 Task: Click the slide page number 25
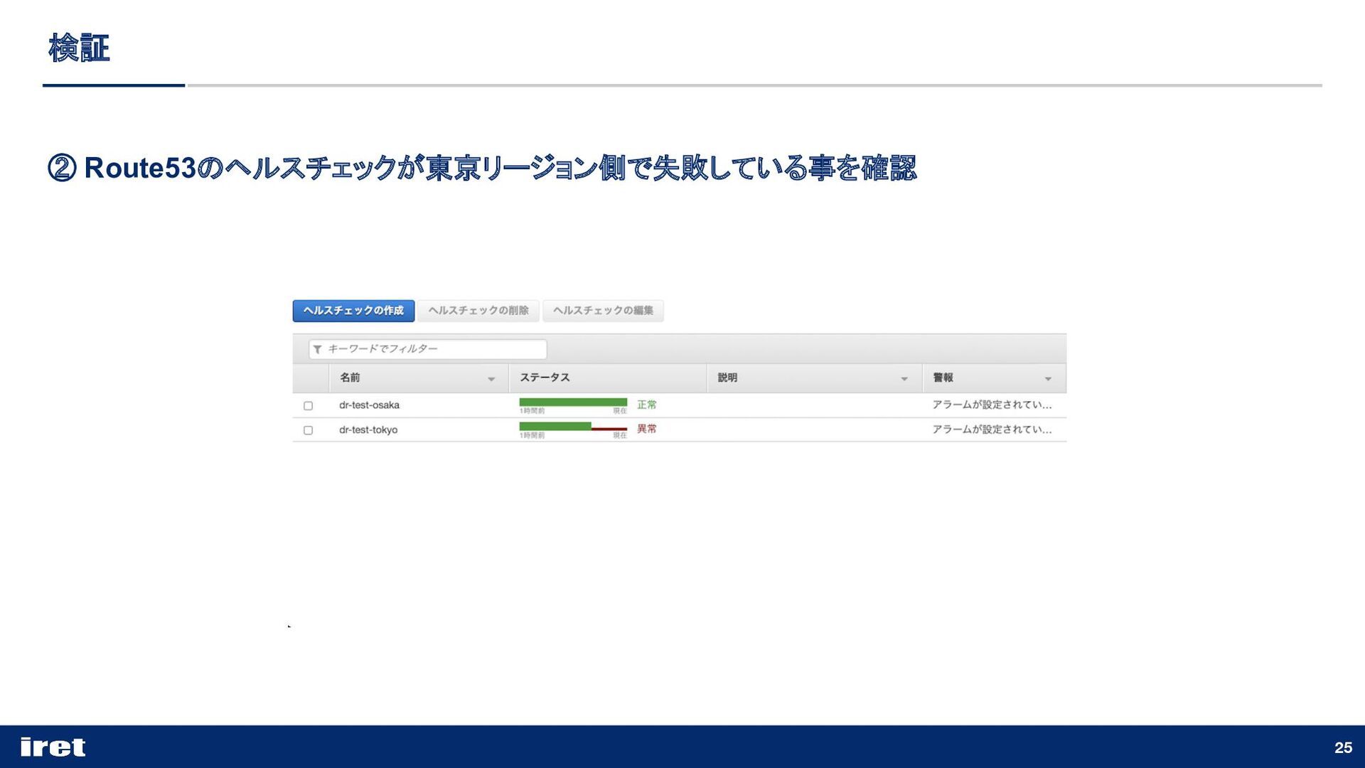click(1343, 747)
